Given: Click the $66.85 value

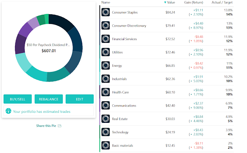Looking at the screenshot, I should pos(170,66).
